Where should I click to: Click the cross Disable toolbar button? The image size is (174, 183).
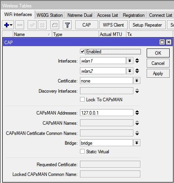point(42,25)
